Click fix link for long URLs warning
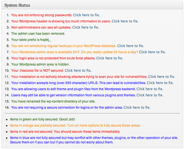Screen dimensions: 184x149 point(160,83)
